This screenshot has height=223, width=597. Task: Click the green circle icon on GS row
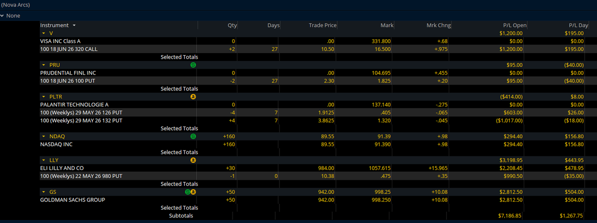click(x=188, y=192)
